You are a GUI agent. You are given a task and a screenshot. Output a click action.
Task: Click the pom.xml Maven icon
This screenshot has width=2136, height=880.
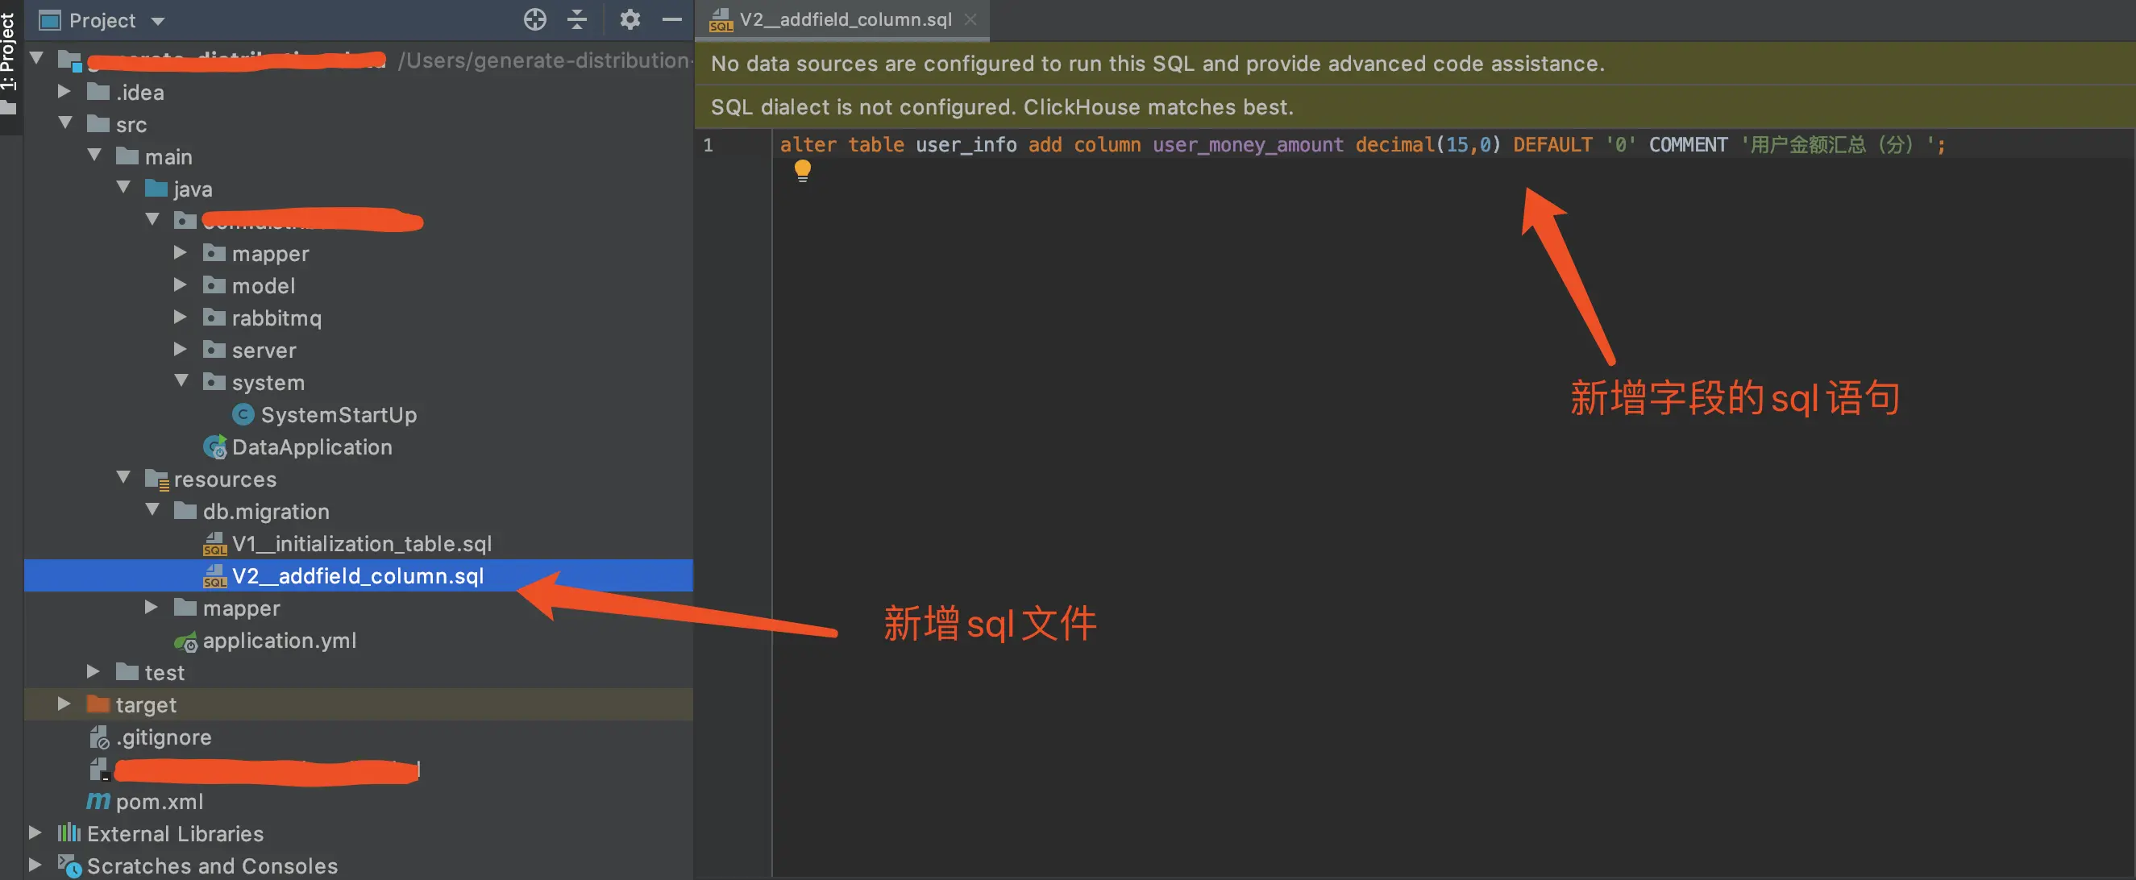98,801
